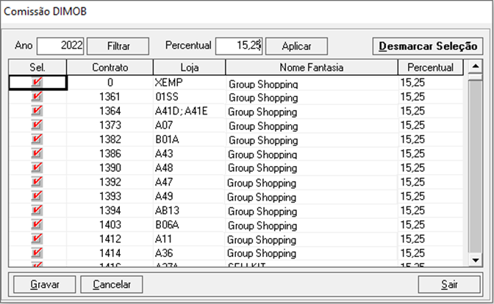Toggle checkbox for contract 1373
Viewport: 494px width, 304px height.
click(37, 125)
